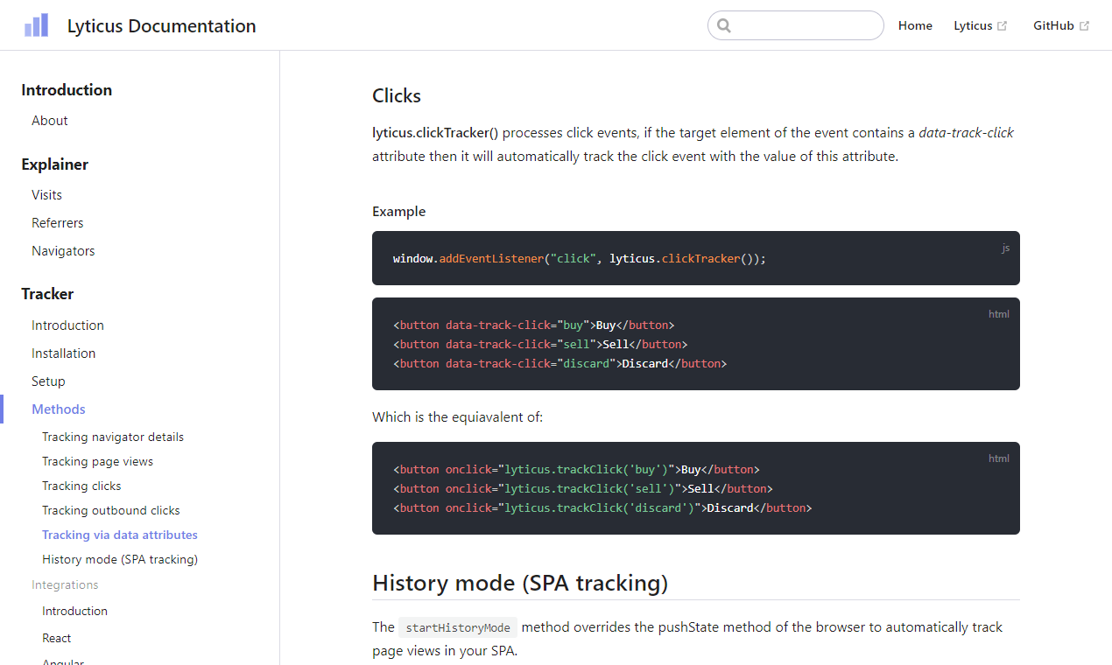Click the italic data-track-click term
Screen dimensions: 1112x665
tap(966, 133)
